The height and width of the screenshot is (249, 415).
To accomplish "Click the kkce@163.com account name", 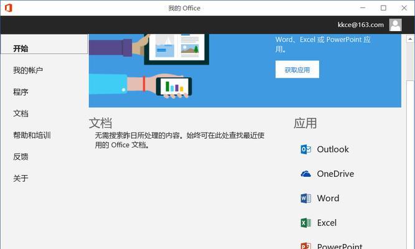I will point(360,25).
